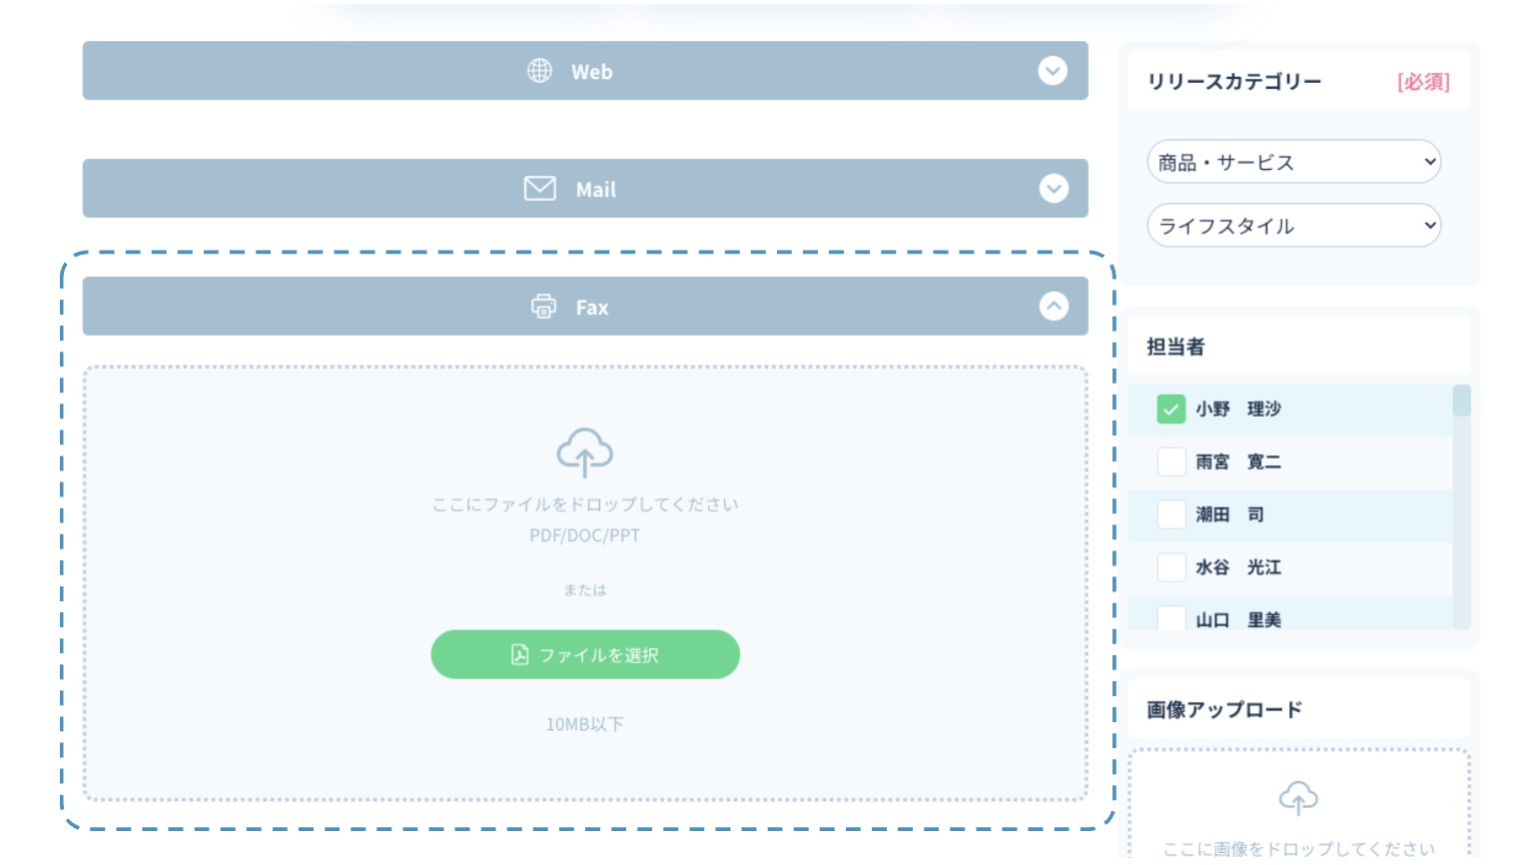Image resolution: width=1518 pixels, height=865 pixels.
Task: Uncheck the 小野 理沙 checkbox
Action: click(x=1170, y=410)
